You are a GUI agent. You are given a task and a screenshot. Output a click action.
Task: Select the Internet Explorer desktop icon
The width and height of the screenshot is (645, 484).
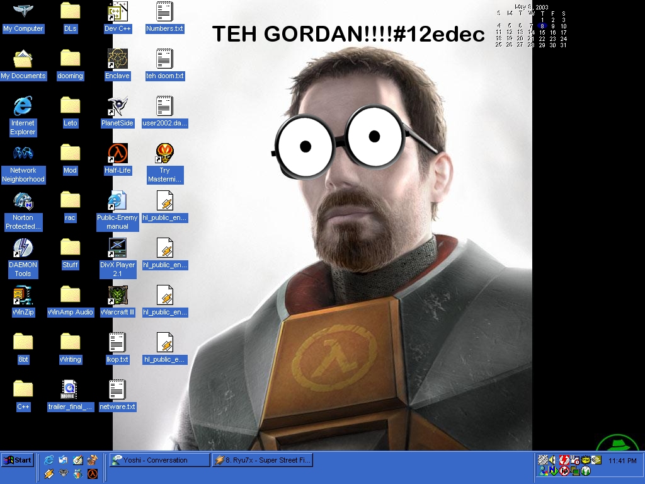pos(23,117)
